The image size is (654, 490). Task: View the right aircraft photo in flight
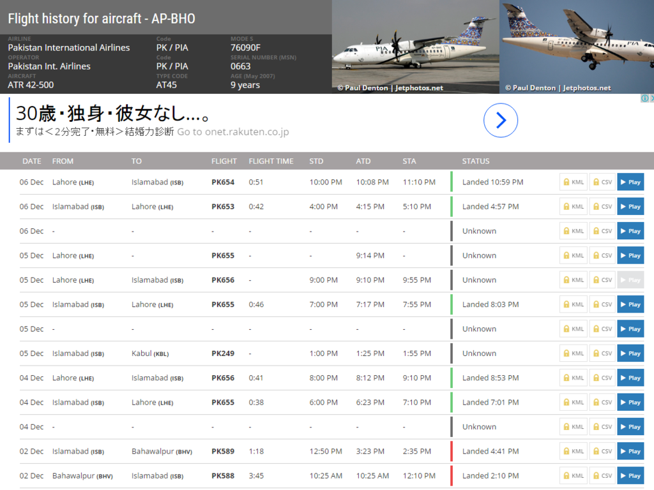point(577,47)
